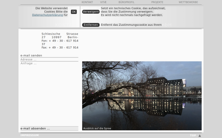Submit with e-mail absenden button

click(49, 128)
